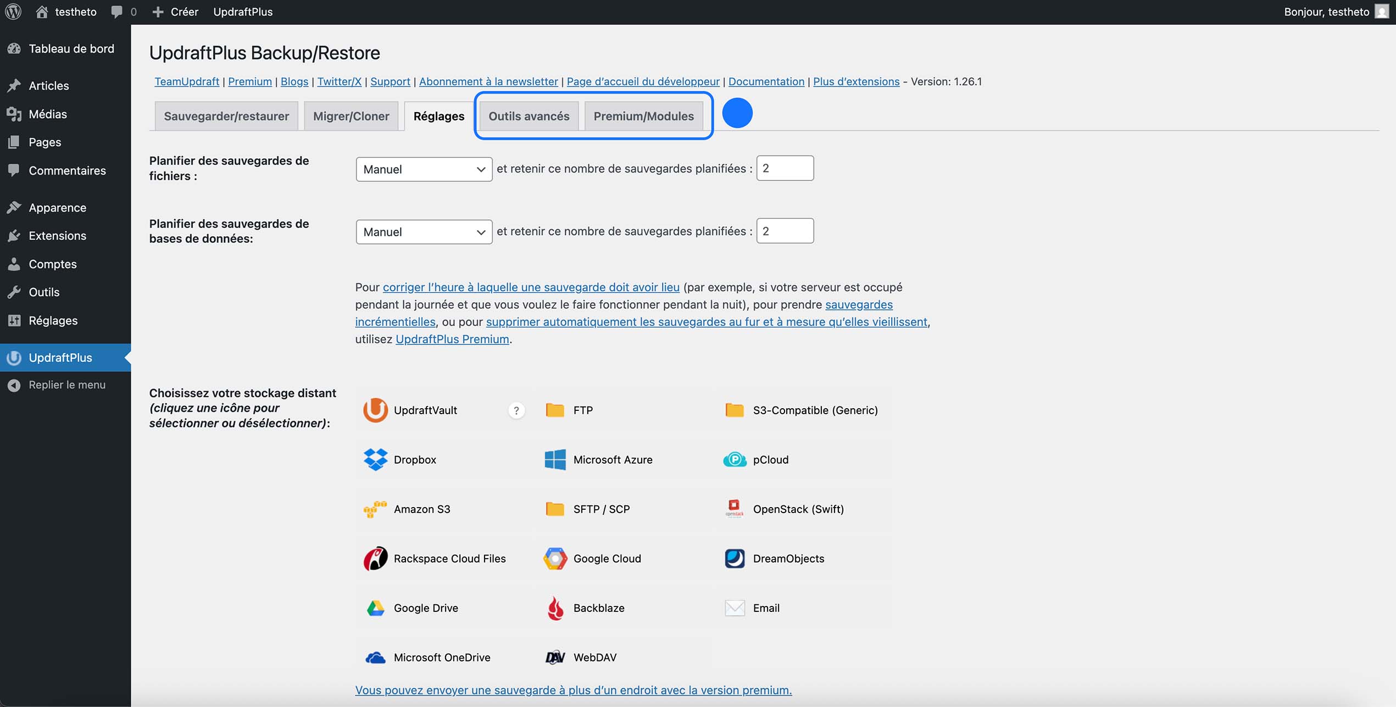Select the pCloud storage icon
1396x707 pixels.
coord(735,459)
